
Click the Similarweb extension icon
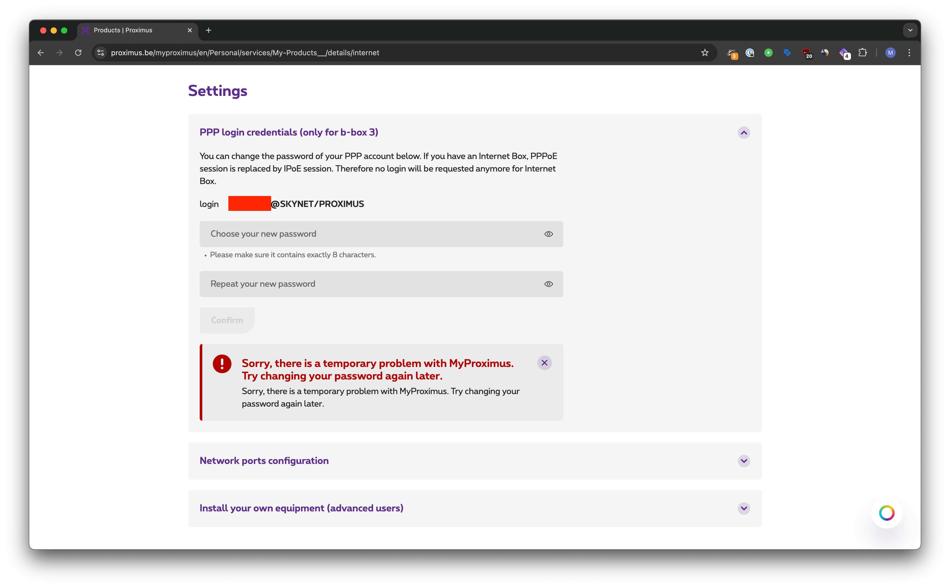click(825, 53)
